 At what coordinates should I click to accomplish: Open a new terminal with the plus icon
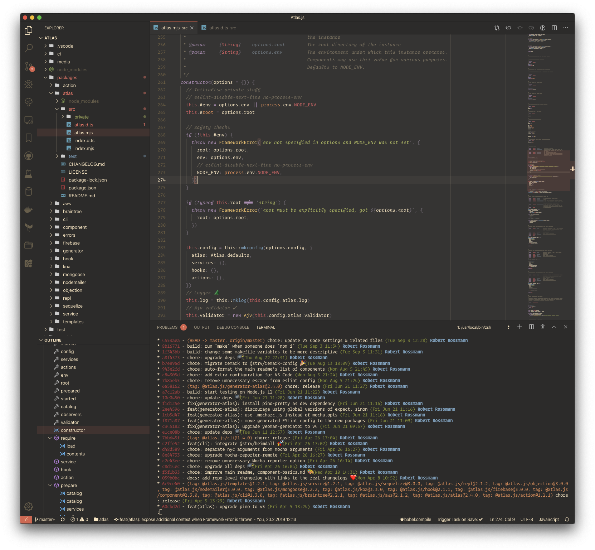pyautogui.click(x=520, y=327)
